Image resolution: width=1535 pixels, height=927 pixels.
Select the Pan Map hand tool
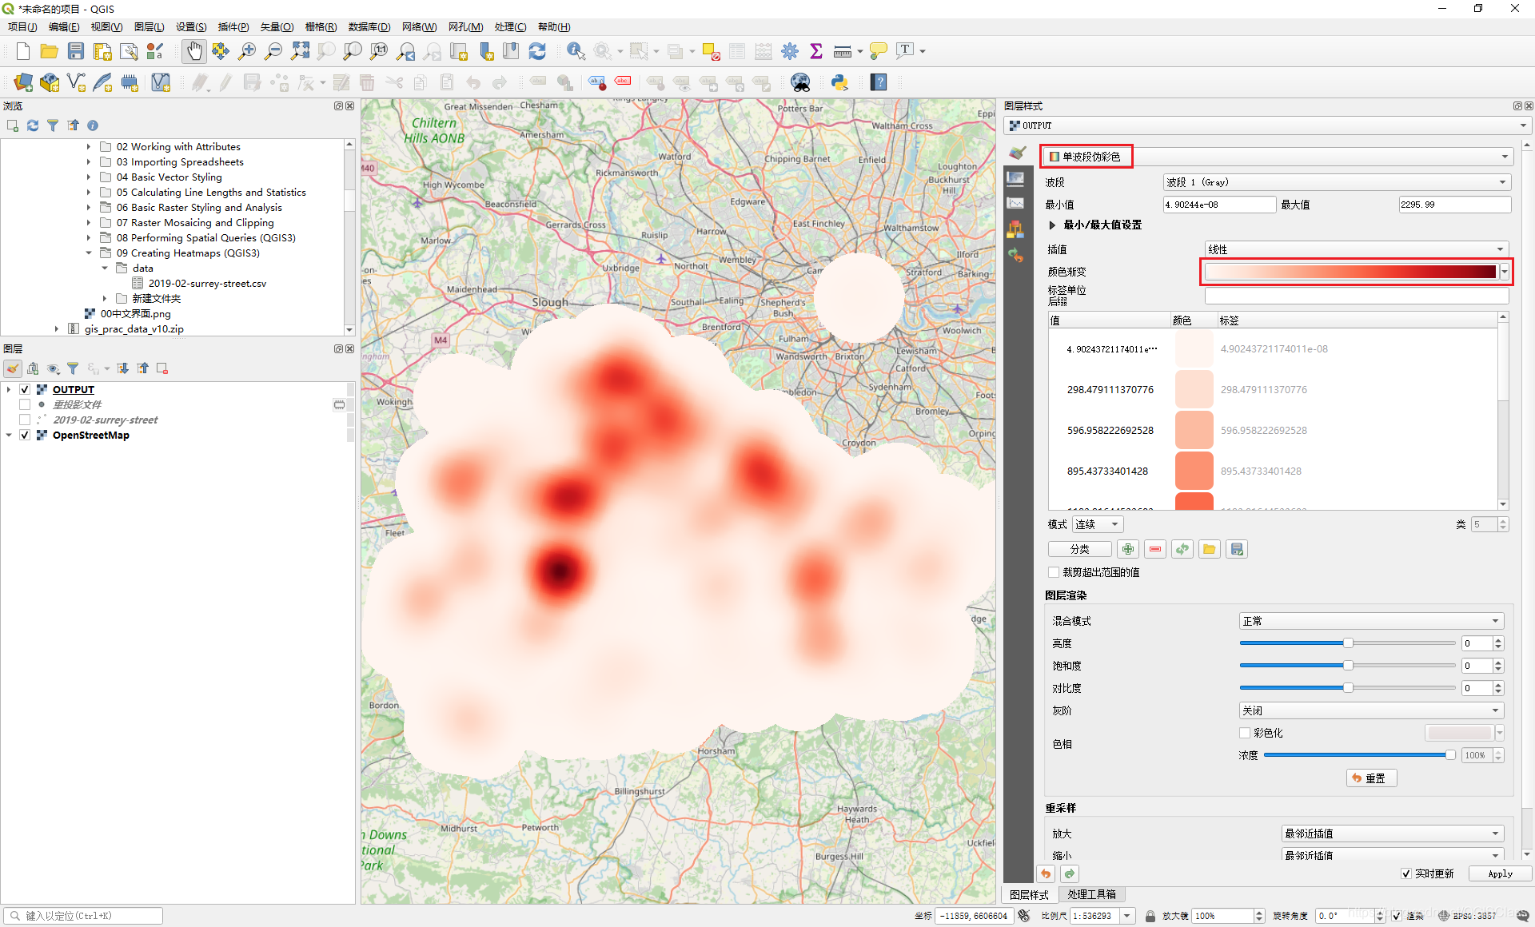(193, 51)
